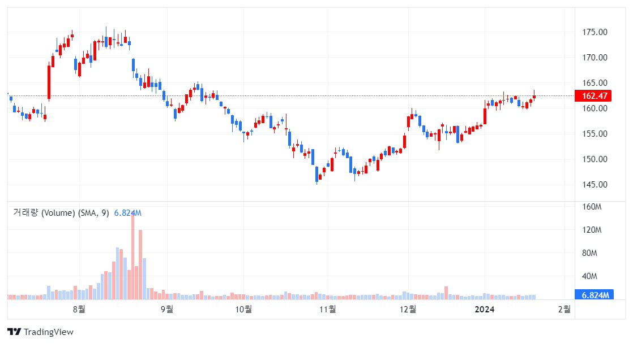Click the red 162.47 current price label

coord(593,96)
